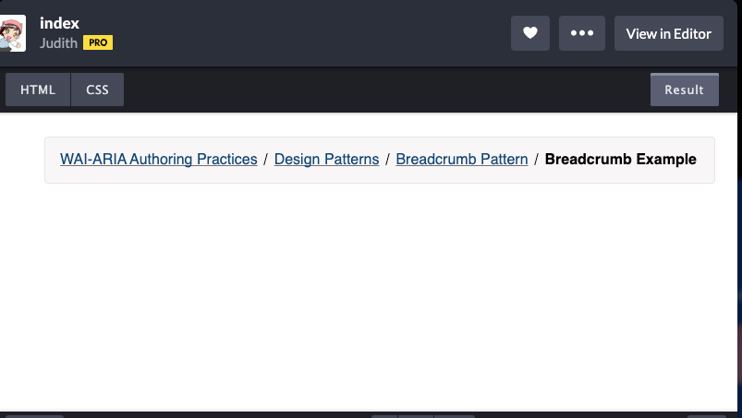742x418 pixels.
Task: Click the heart icon to love this pen
Action: (530, 33)
